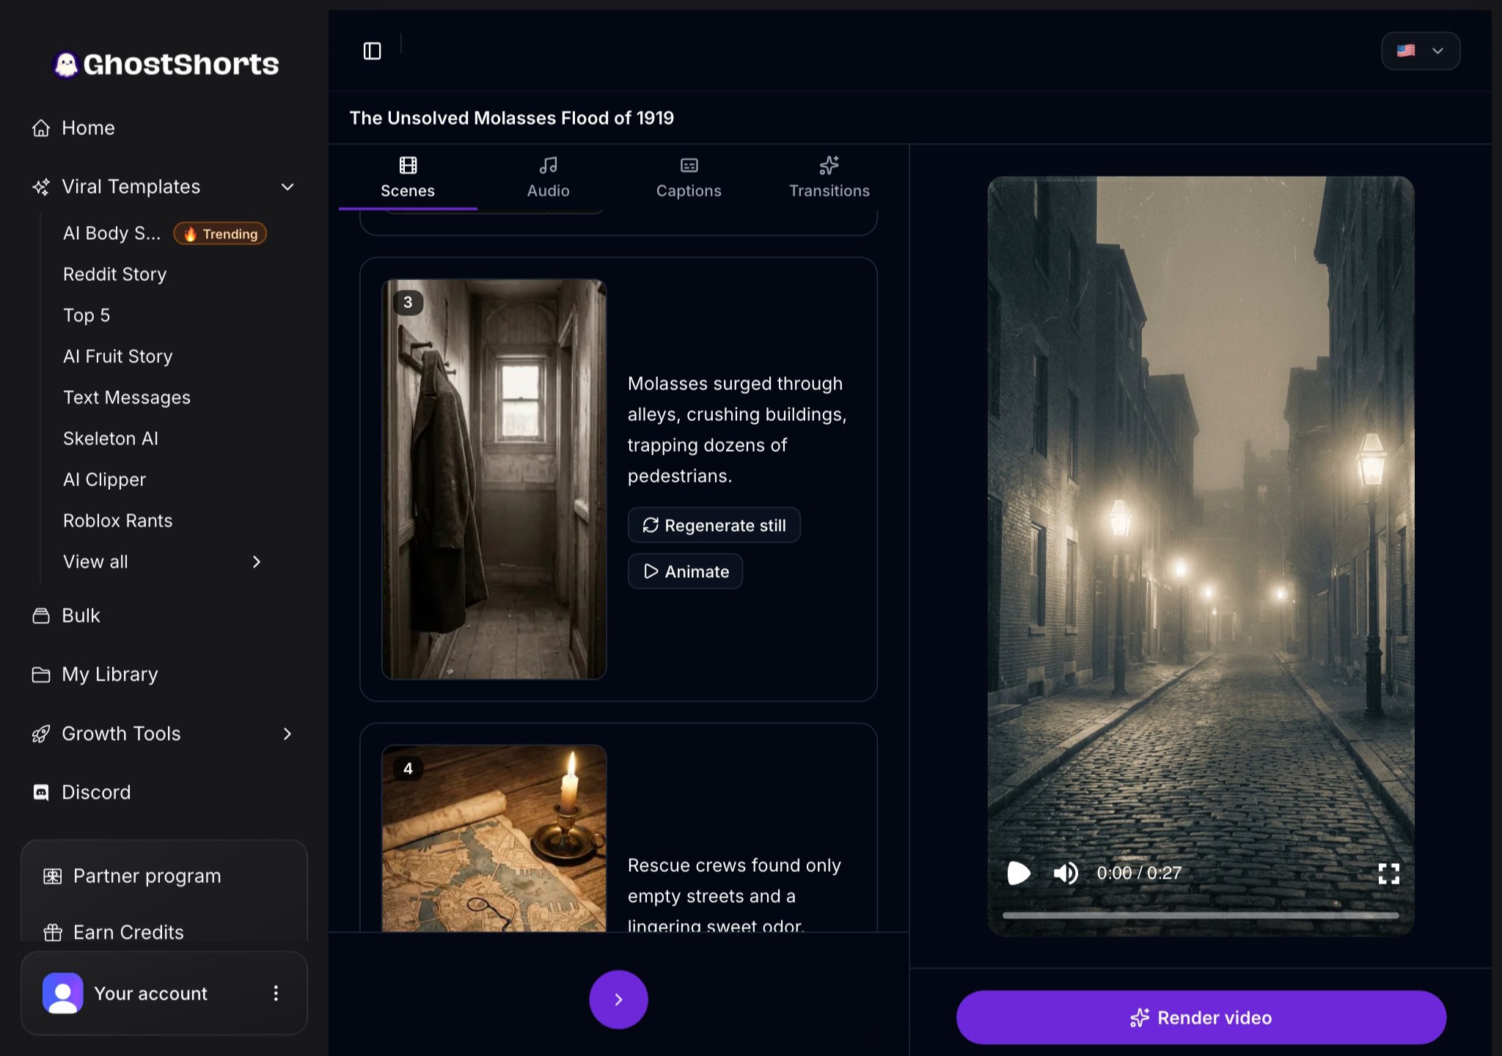
Task: Switch to the Captions tab
Action: coord(689,177)
